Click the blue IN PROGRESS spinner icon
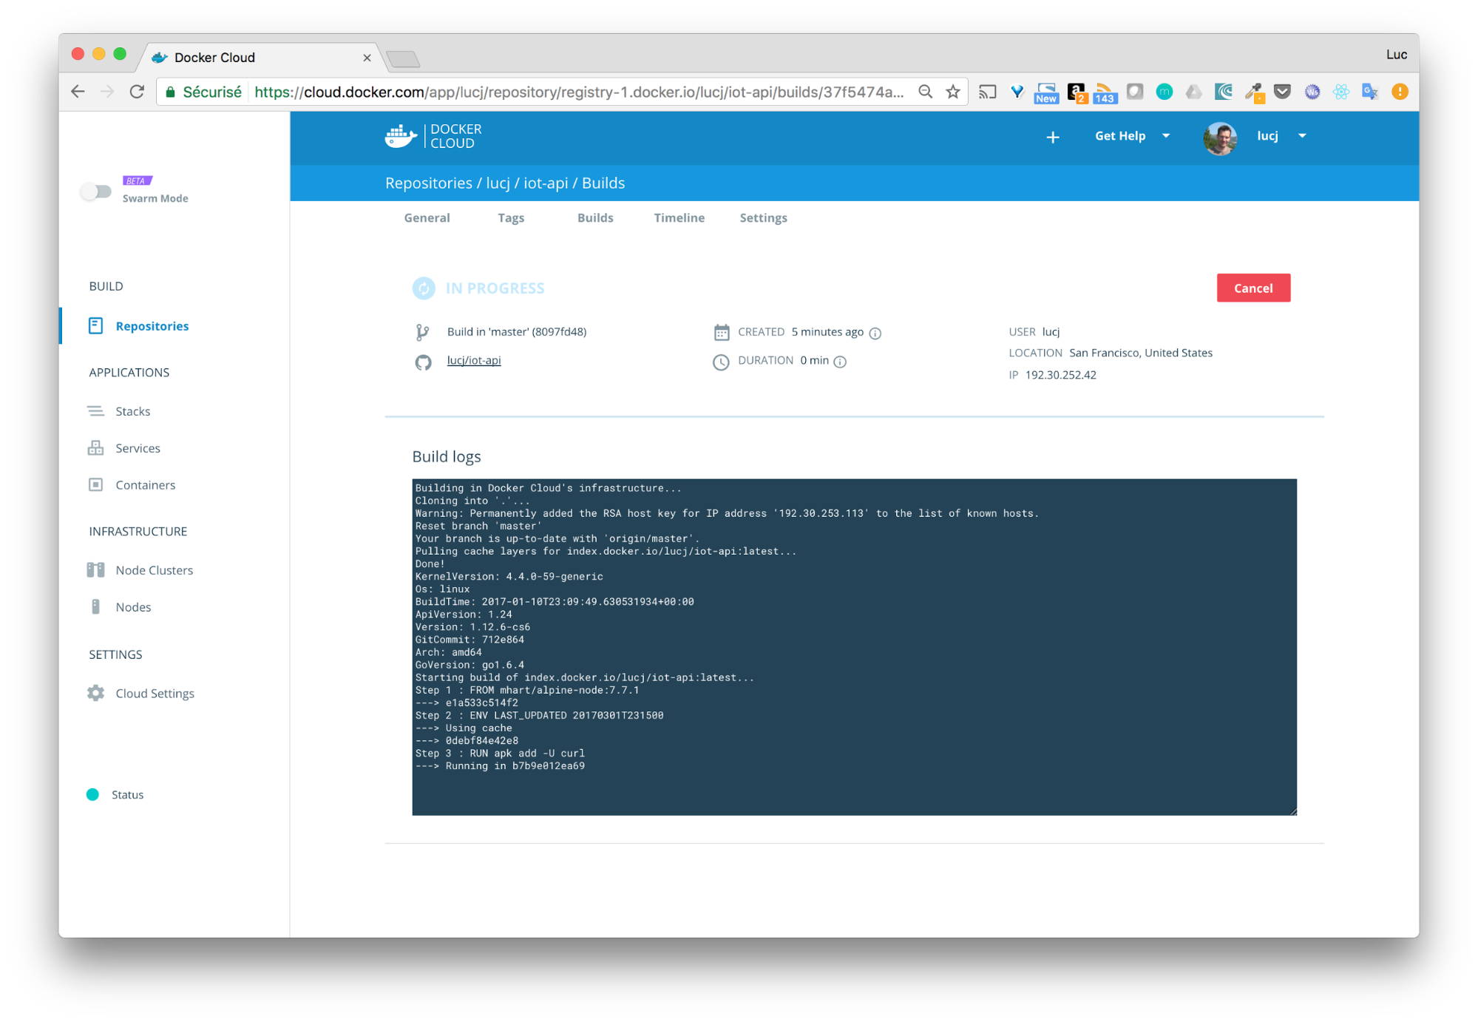This screenshot has height=1022, width=1478. (423, 288)
